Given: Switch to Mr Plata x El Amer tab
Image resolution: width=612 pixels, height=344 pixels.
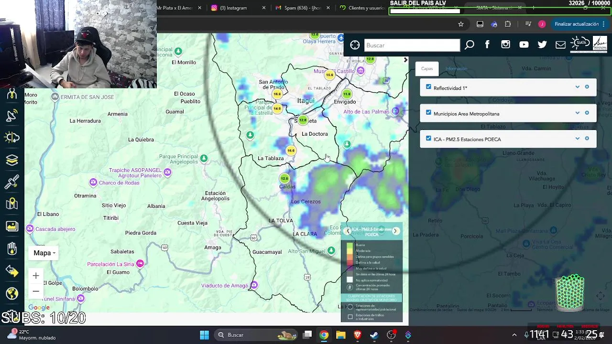Looking at the screenshot, I should tap(180, 8).
